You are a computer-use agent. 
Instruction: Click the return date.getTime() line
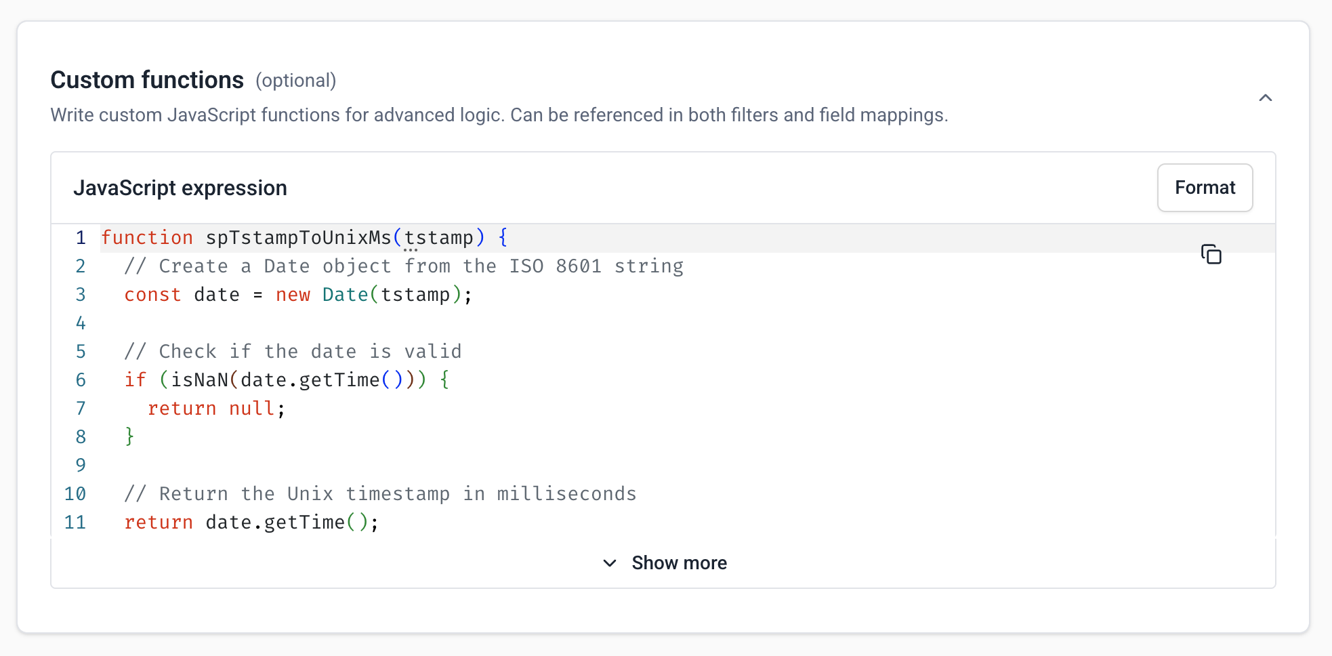251,522
